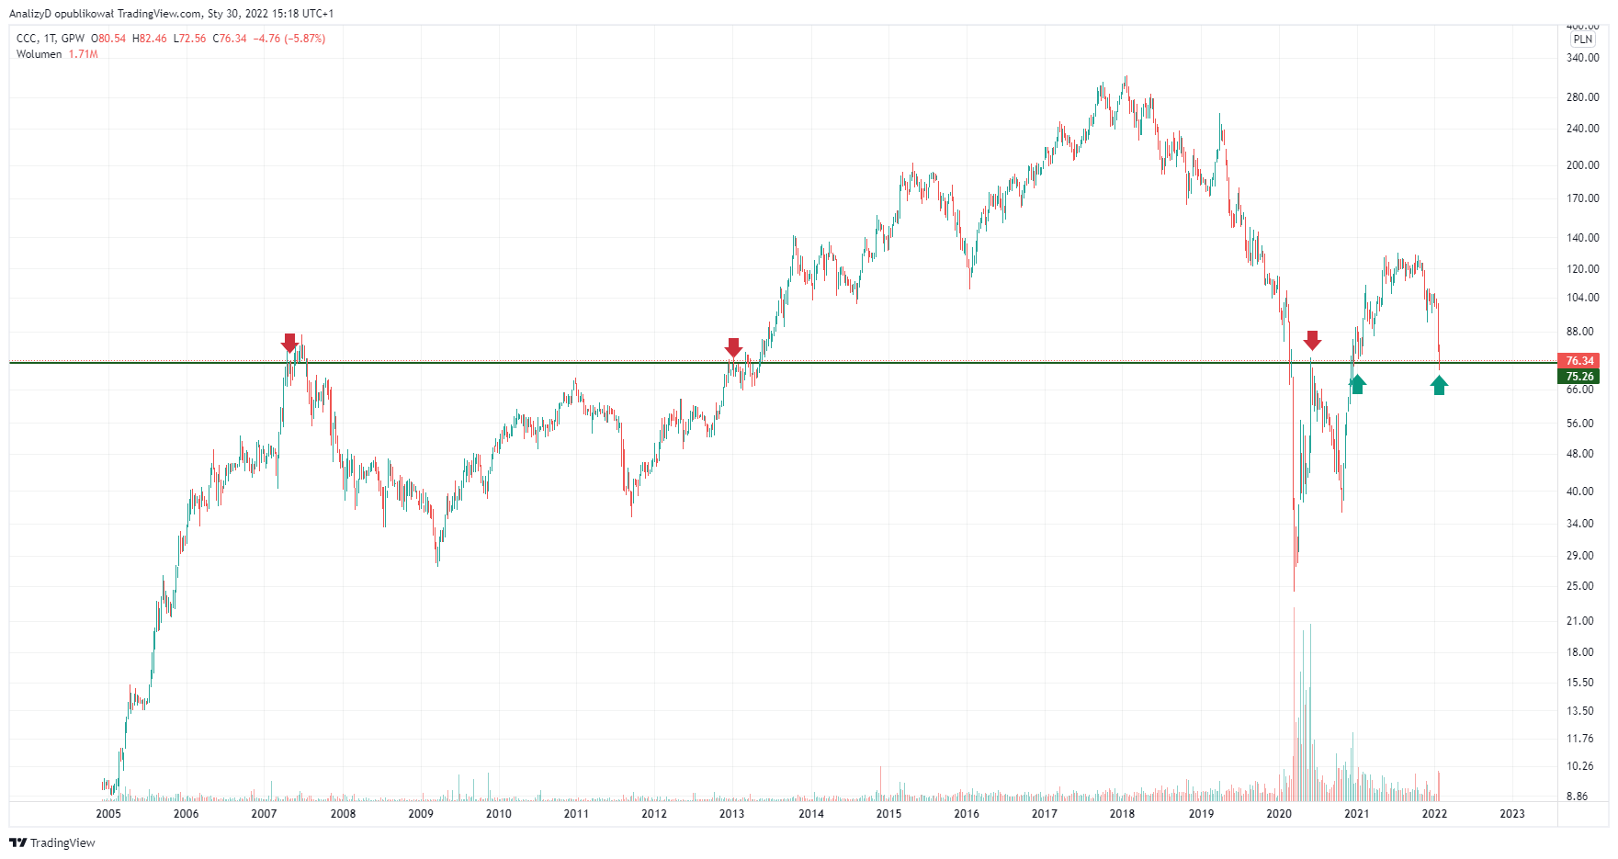Click the 340.00 price scale label
This screenshot has height=859, width=1618.
pos(1582,58)
